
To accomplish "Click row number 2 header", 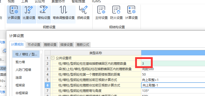I will (x=47, y=63).
